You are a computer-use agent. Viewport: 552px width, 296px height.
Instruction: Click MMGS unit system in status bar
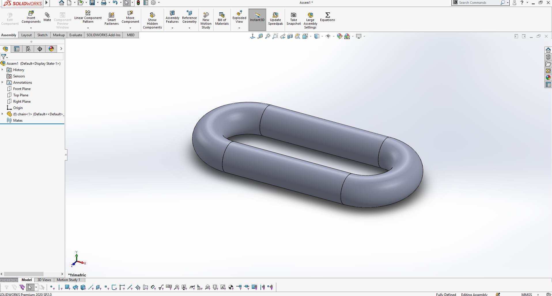pyautogui.click(x=527, y=294)
